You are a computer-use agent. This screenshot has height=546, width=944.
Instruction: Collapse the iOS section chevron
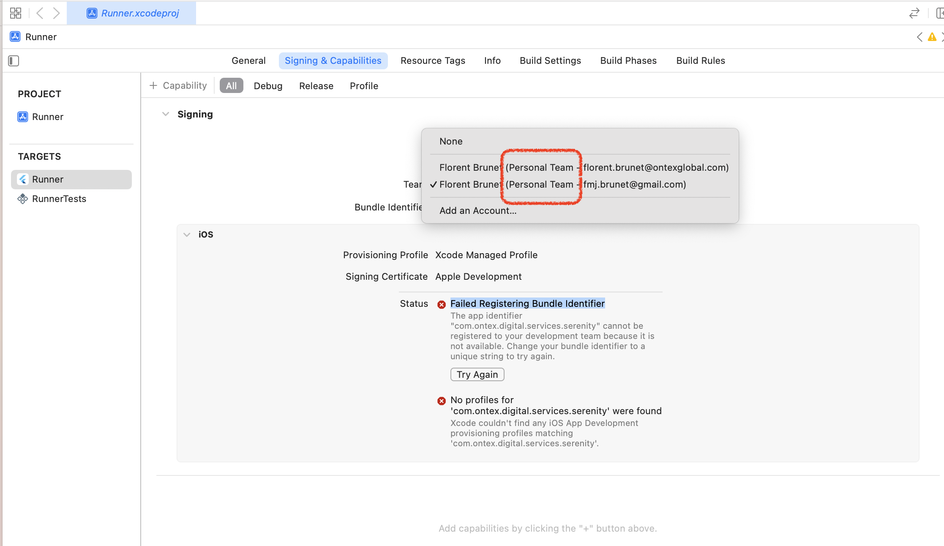tap(187, 235)
